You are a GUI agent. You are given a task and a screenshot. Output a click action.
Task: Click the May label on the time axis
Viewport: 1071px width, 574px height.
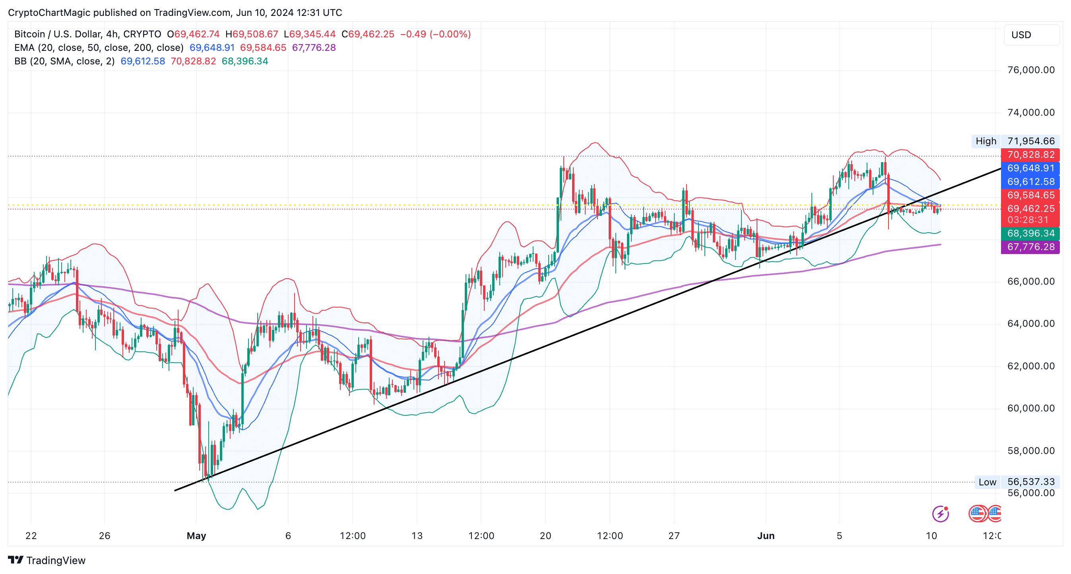(196, 536)
